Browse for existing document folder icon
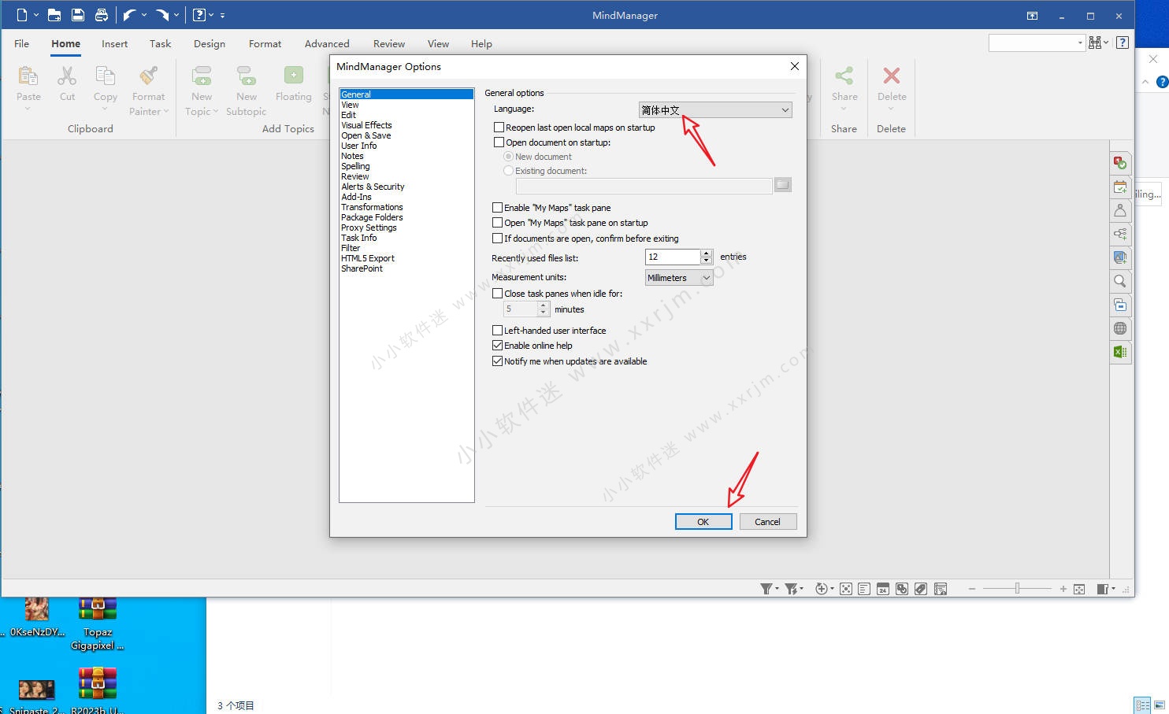 [x=782, y=185]
